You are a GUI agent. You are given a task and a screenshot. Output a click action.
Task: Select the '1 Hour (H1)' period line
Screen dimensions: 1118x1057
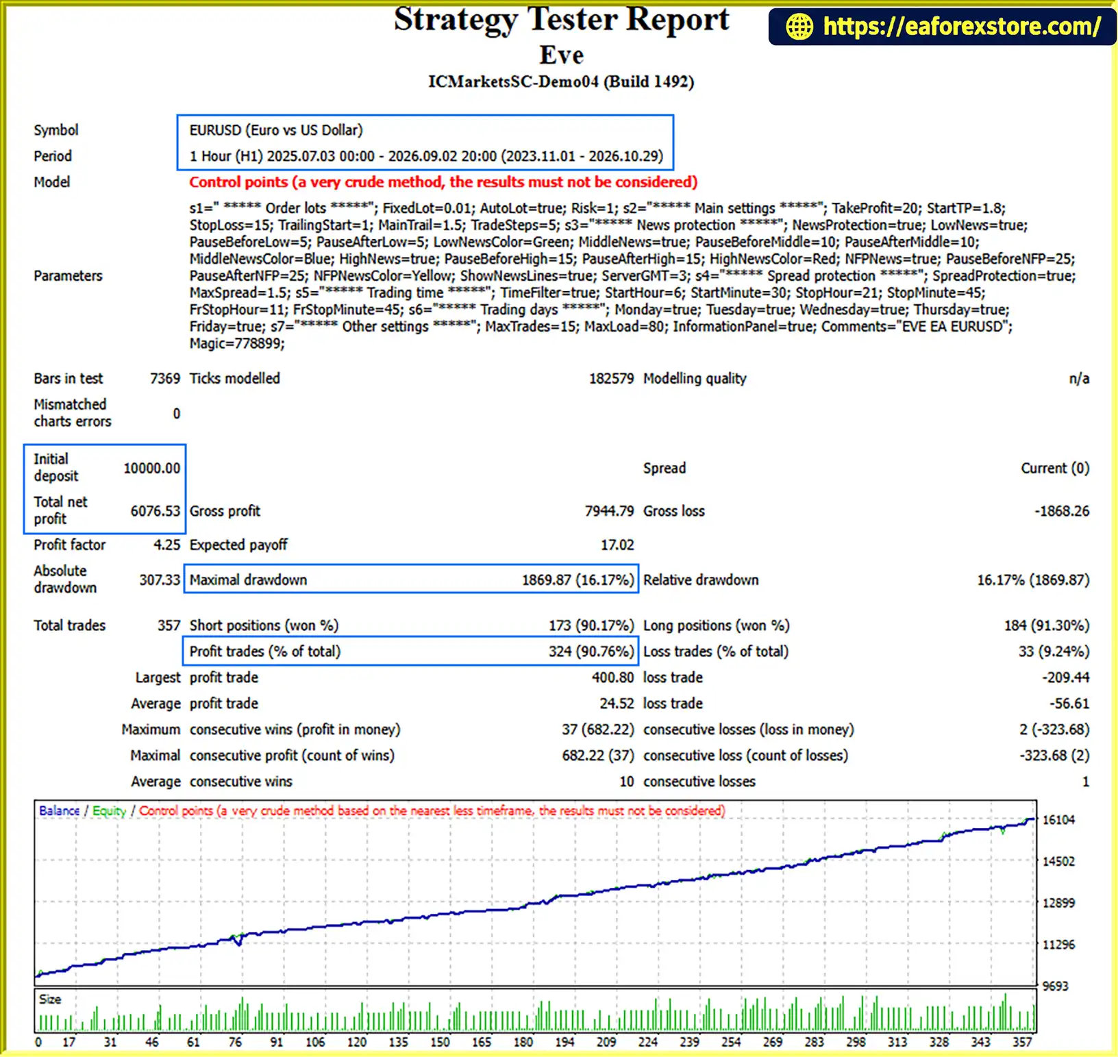pos(426,156)
